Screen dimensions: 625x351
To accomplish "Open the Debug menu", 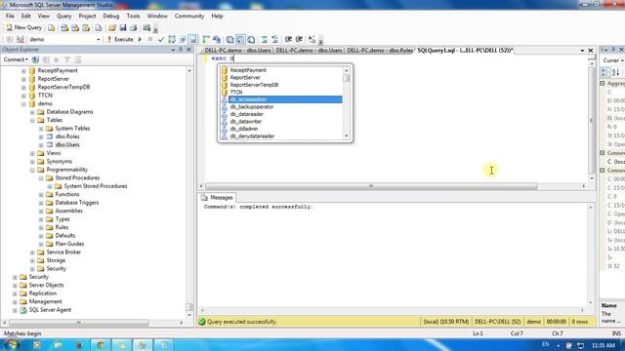I will (x=110, y=16).
